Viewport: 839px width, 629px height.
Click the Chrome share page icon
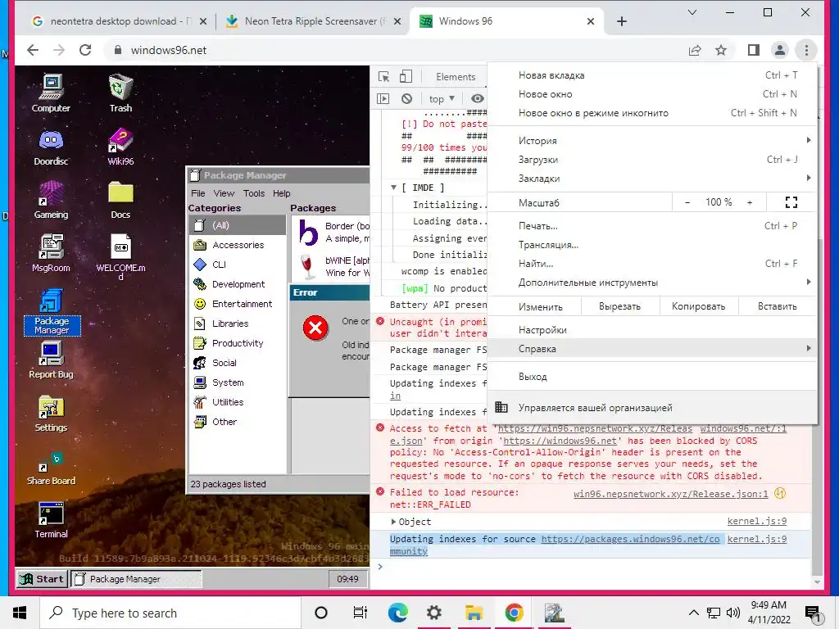695,50
